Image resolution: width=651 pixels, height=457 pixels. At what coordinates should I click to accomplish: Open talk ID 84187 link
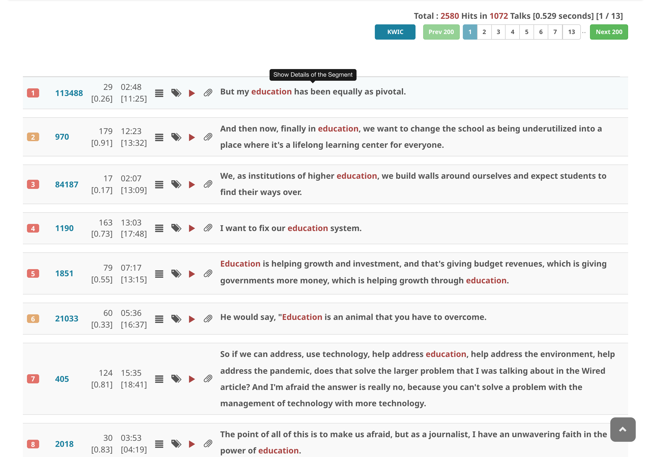(67, 185)
